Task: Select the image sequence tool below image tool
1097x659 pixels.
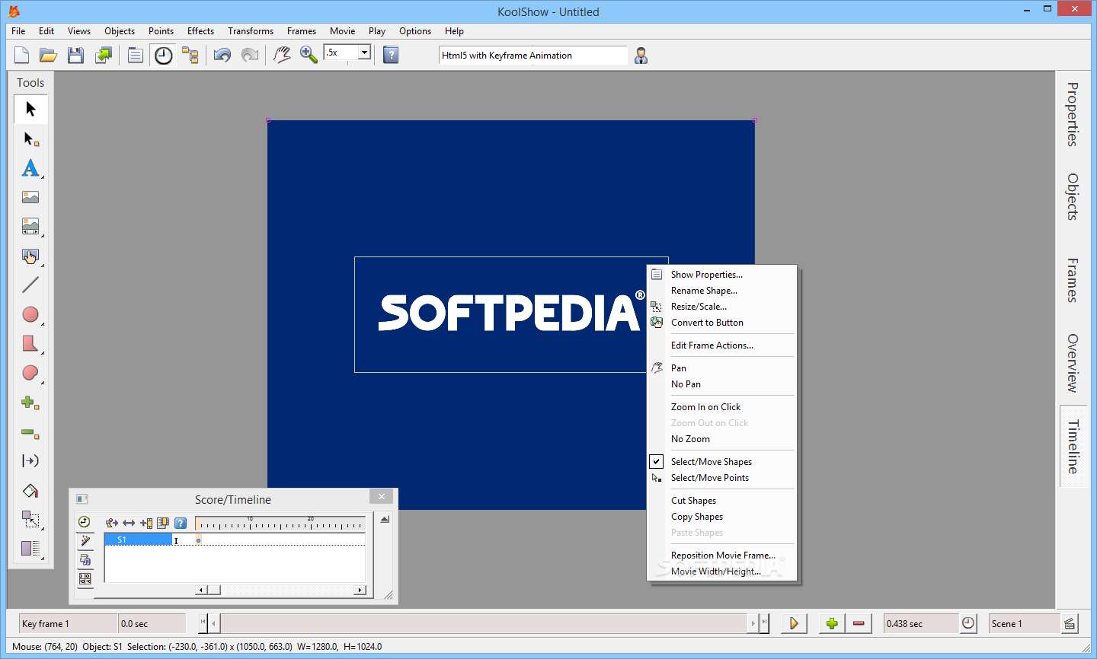Action: coord(30,227)
